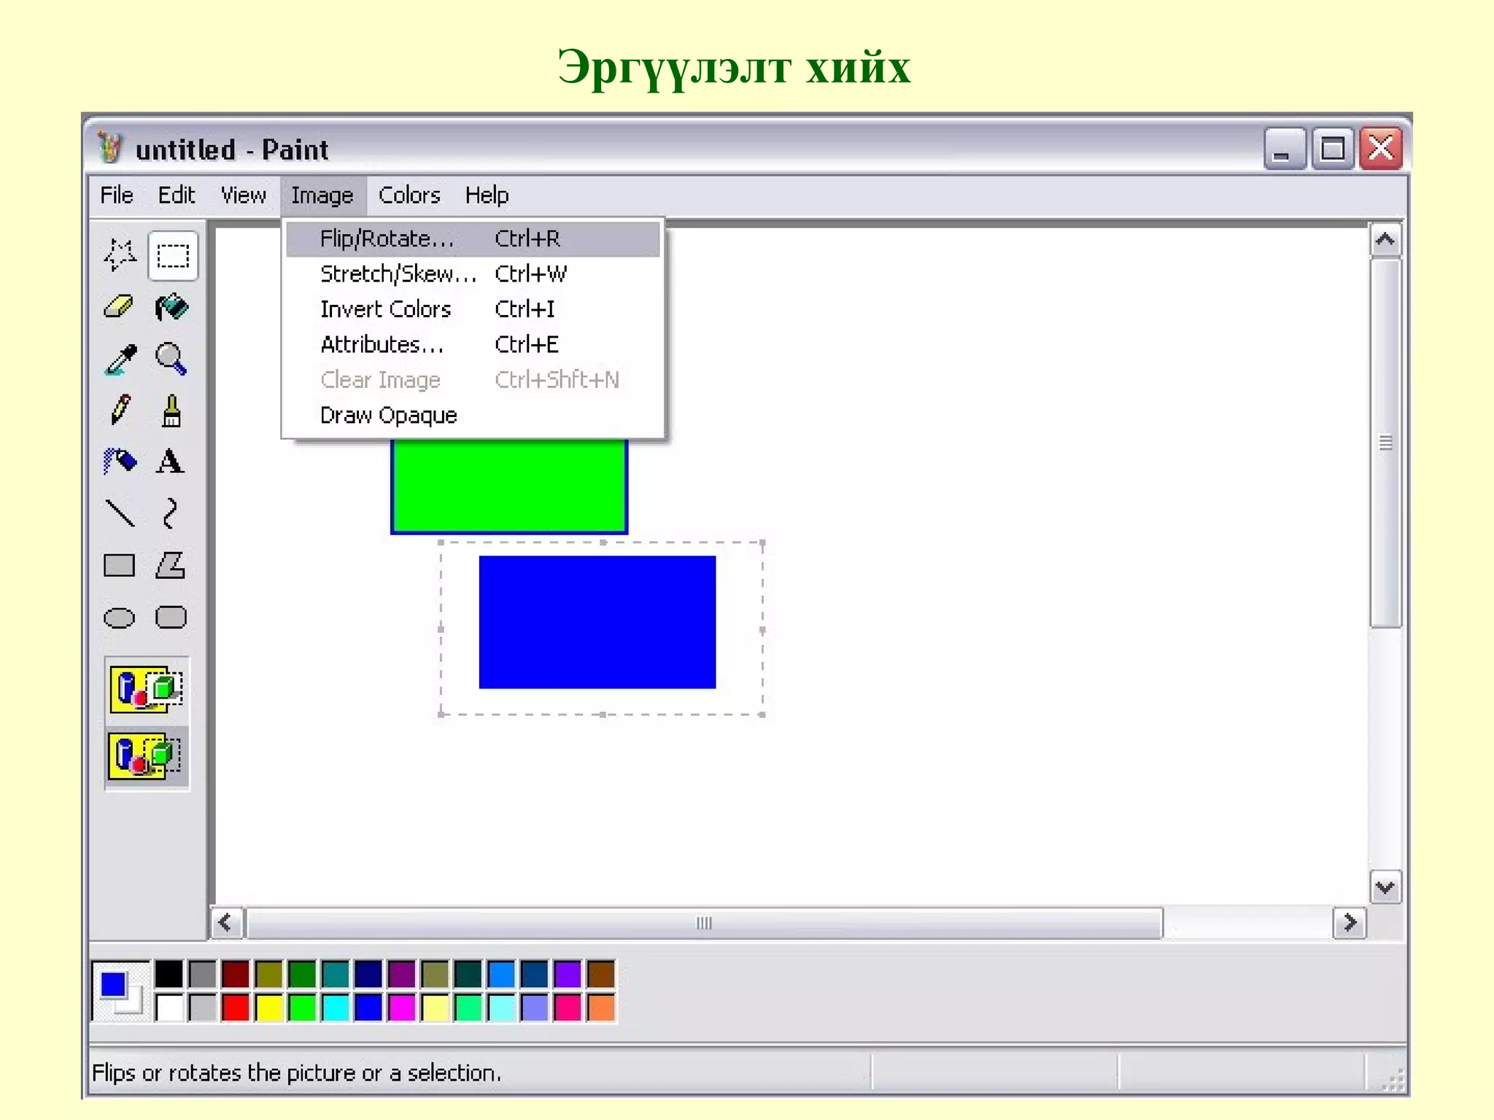Pick brown from the color palette
Screen dimensions: 1494x1120
[x=601, y=973]
